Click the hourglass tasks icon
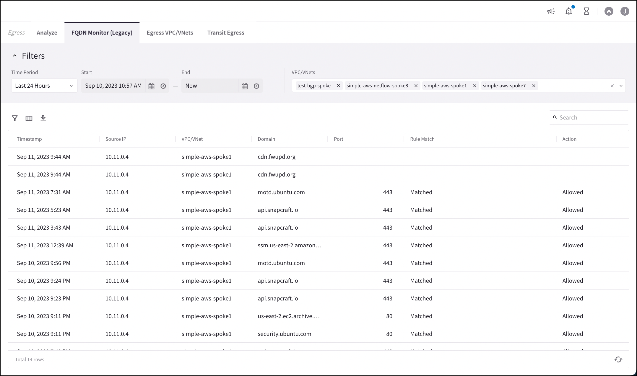The height and width of the screenshot is (376, 637). (586, 12)
